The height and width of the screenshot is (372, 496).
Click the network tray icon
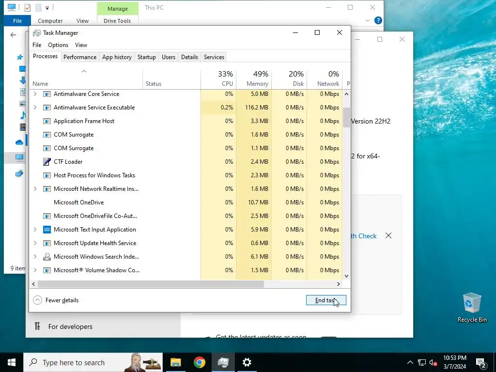click(422, 362)
